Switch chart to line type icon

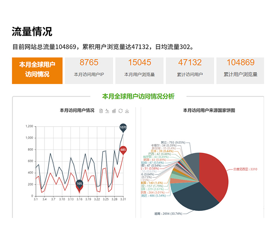pyautogui.click(x=107, y=111)
